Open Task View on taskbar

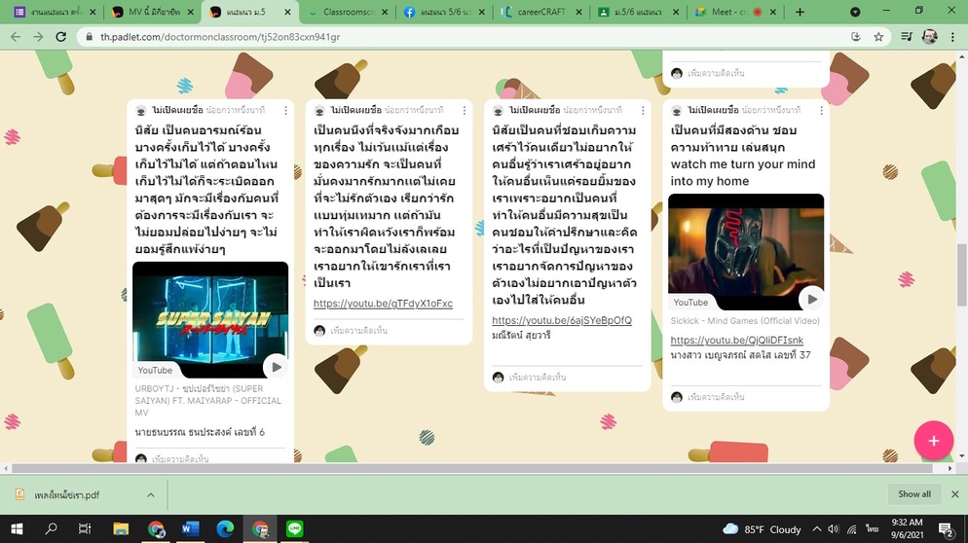[x=85, y=528]
